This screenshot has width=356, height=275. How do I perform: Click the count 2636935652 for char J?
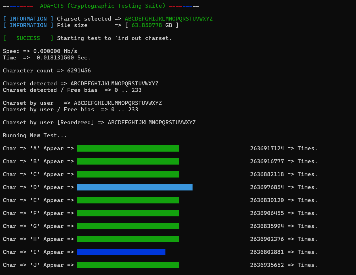(x=267, y=265)
